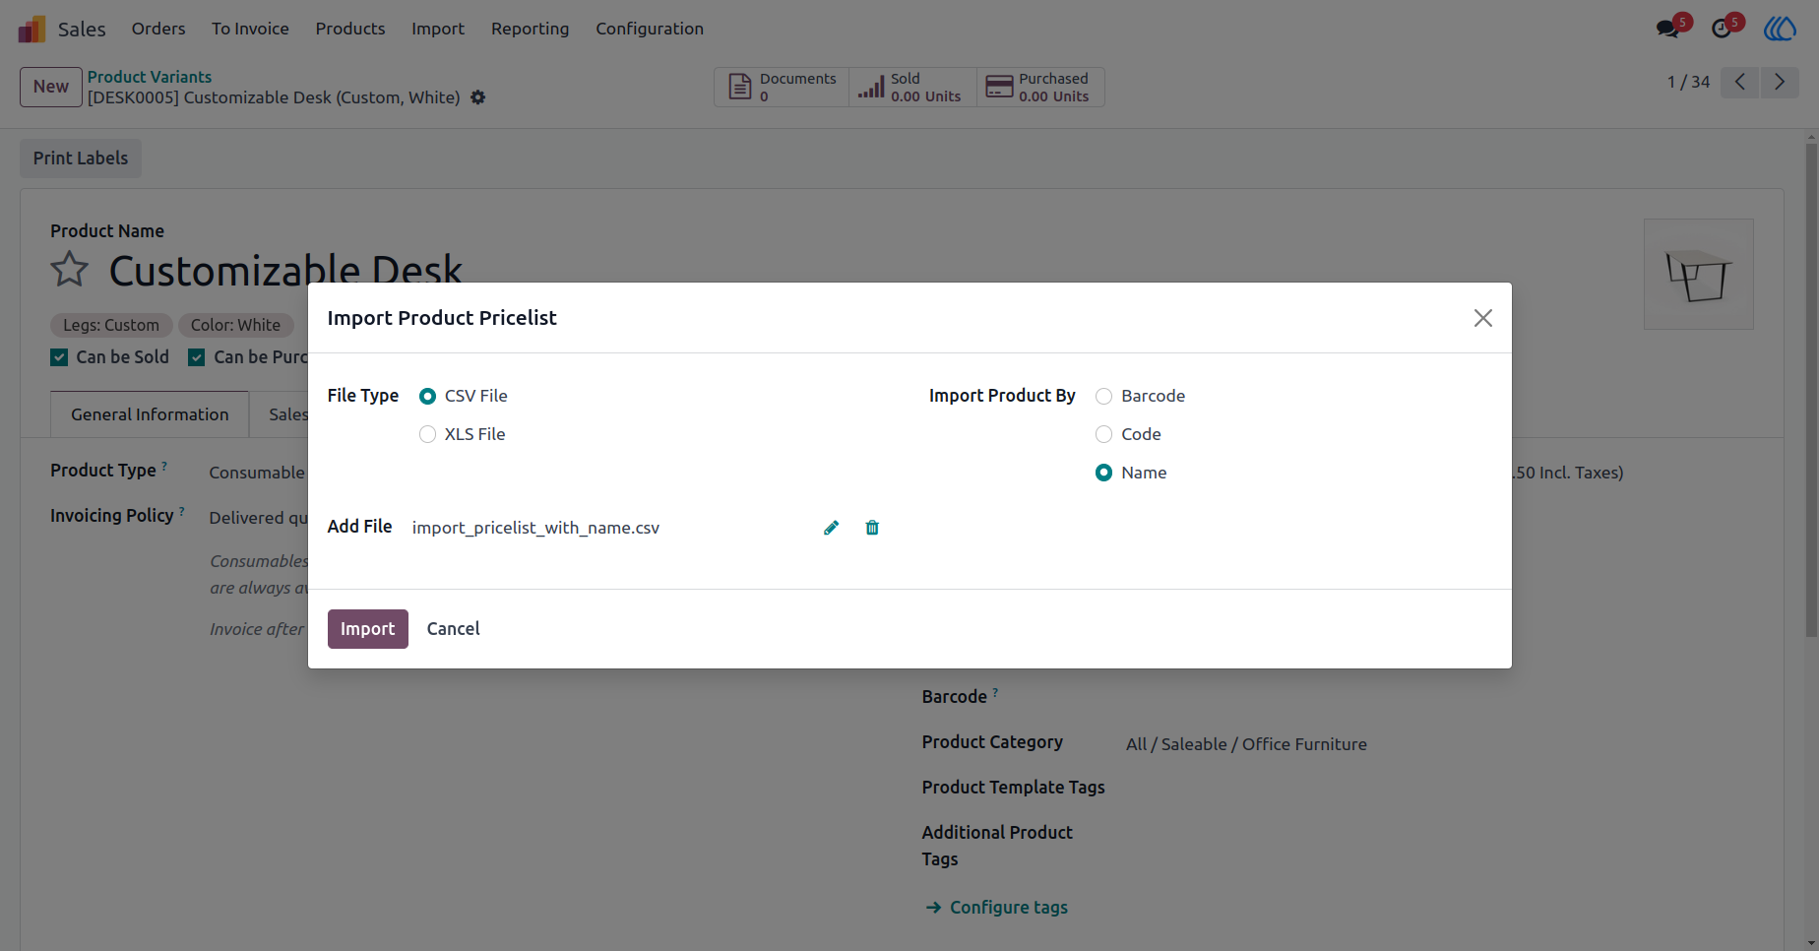Click the New record button
Screen dimensions: 1819x951
(x=51, y=87)
